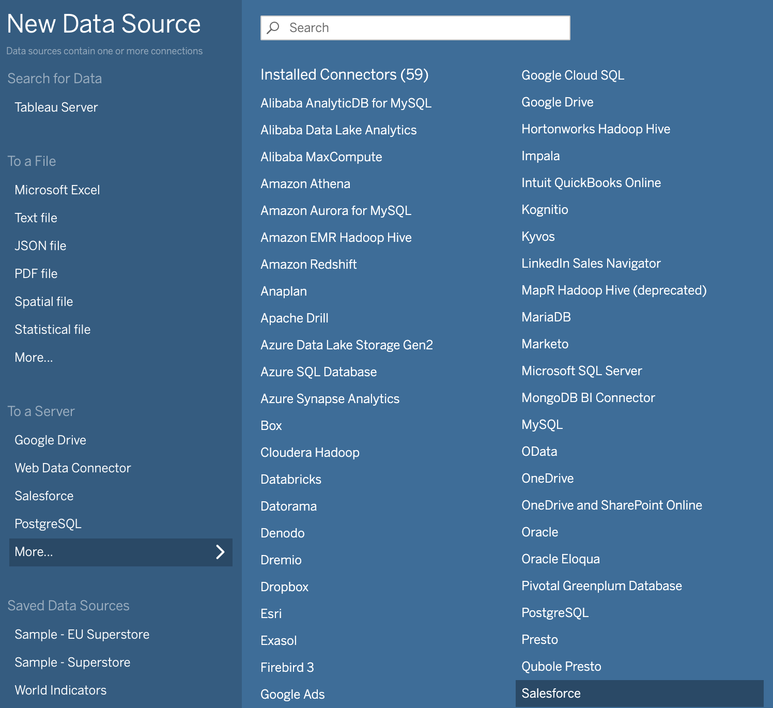Connect to Firebird 3

click(287, 668)
